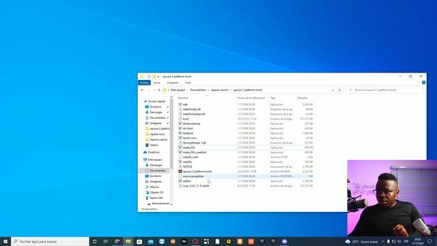Show hidden system tray icons
Screen dimensions: 437x246
point(383,241)
